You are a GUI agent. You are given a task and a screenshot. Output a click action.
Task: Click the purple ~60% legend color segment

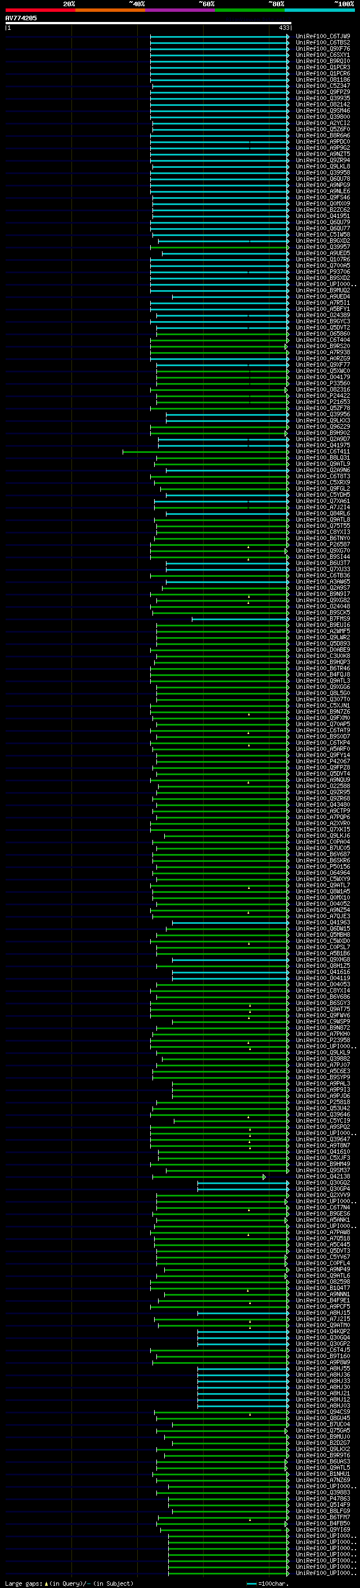point(181,10)
